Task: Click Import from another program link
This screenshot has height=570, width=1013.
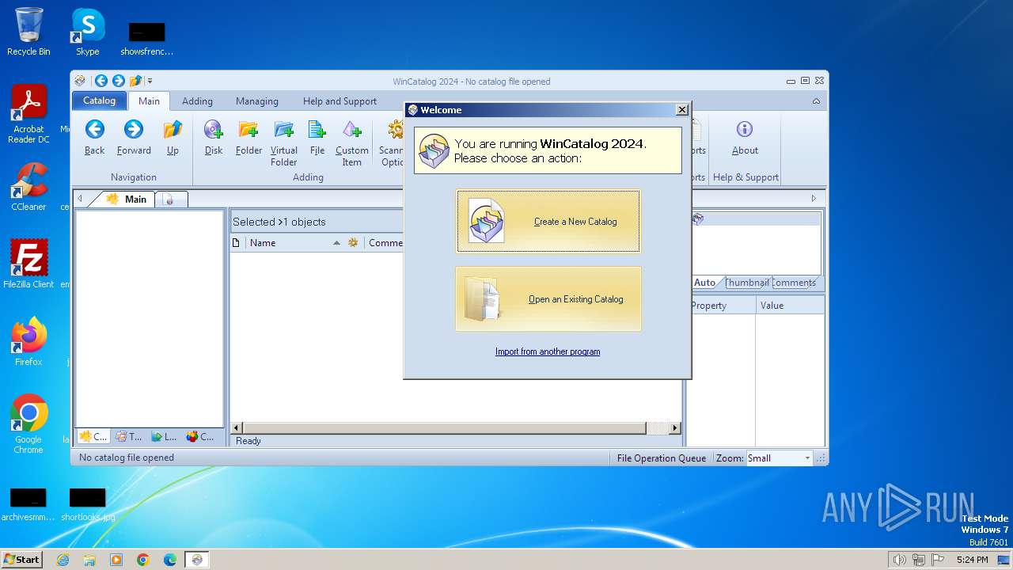Action: [548, 351]
